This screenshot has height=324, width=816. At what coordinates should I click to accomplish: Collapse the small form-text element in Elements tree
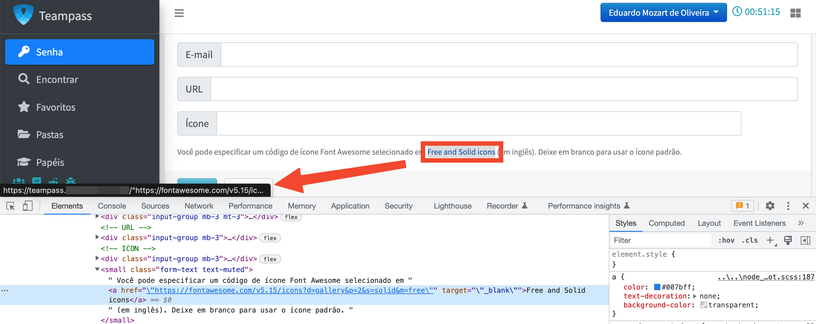tap(97, 269)
